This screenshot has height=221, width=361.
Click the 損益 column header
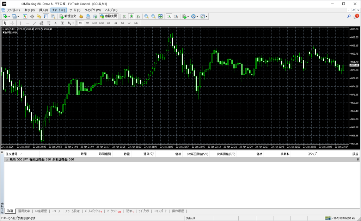(x=355, y=154)
